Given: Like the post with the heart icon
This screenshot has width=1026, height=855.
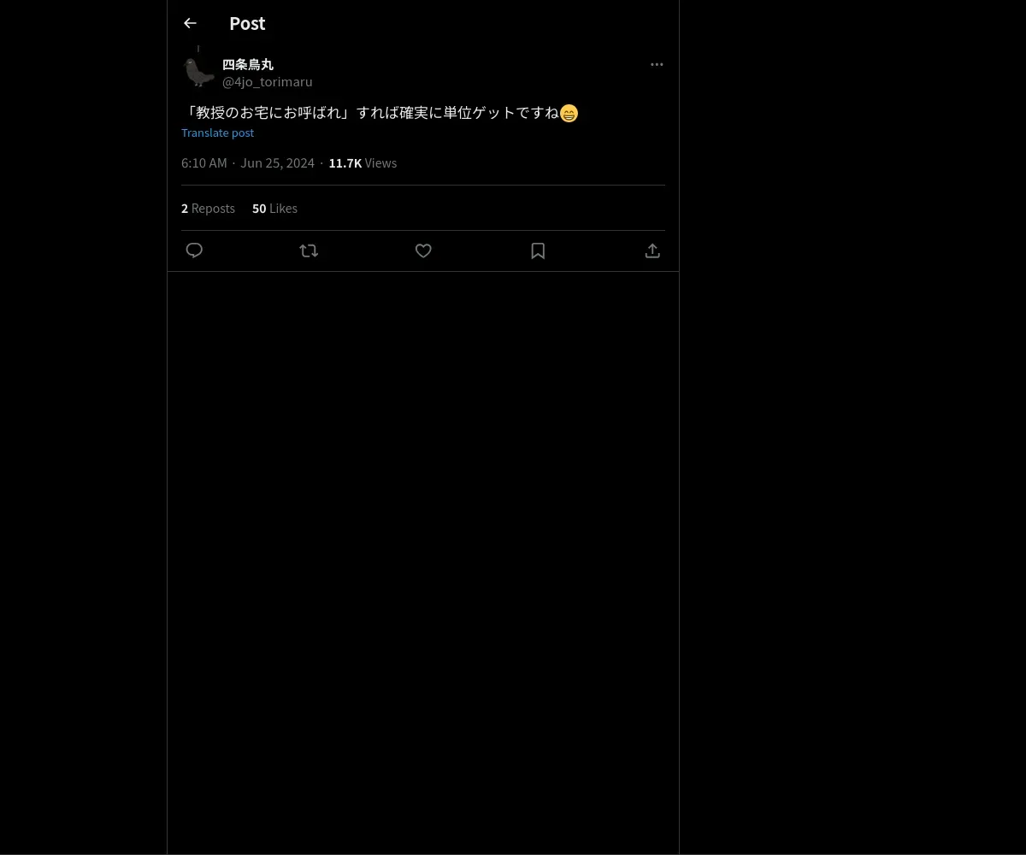Looking at the screenshot, I should pos(423,251).
